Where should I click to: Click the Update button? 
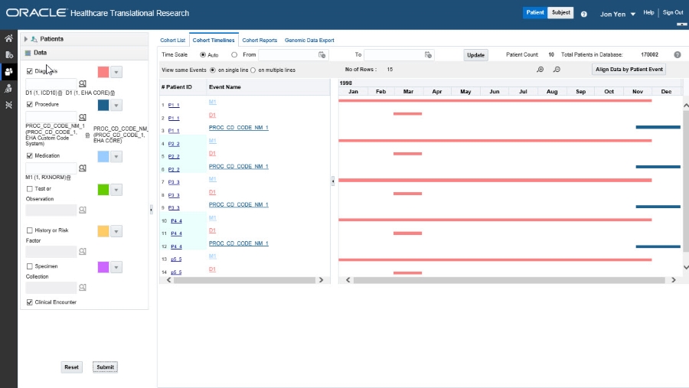coord(475,55)
